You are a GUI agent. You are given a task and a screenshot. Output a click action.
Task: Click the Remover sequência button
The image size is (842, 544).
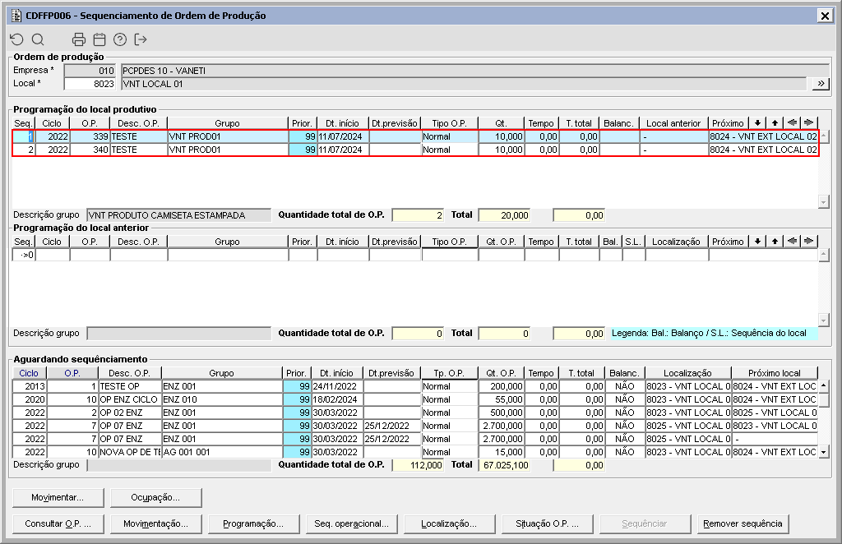pyautogui.click(x=744, y=523)
